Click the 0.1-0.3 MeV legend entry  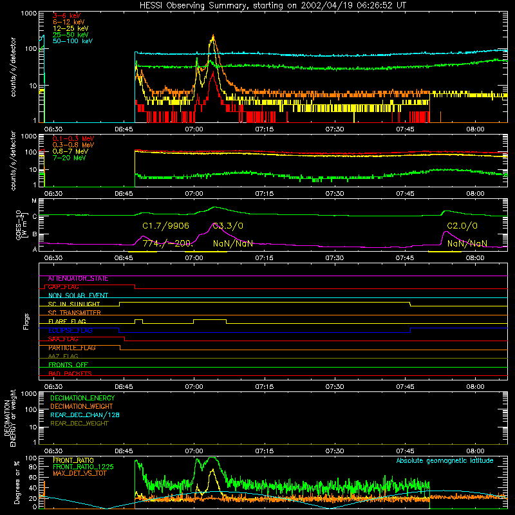coord(73,138)
